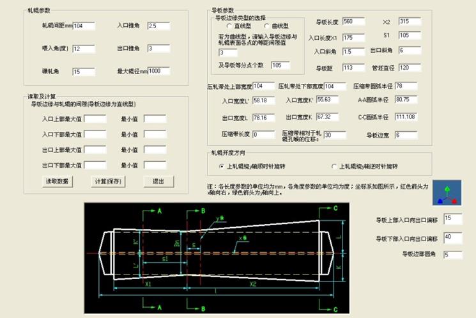476x318 pixels.
Task: Edit the 轧辊间距 field showing 104
Action: (x=84, y=26)
